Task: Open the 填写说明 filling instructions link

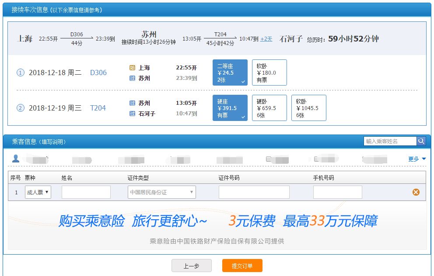Action: tap(53, 141)
